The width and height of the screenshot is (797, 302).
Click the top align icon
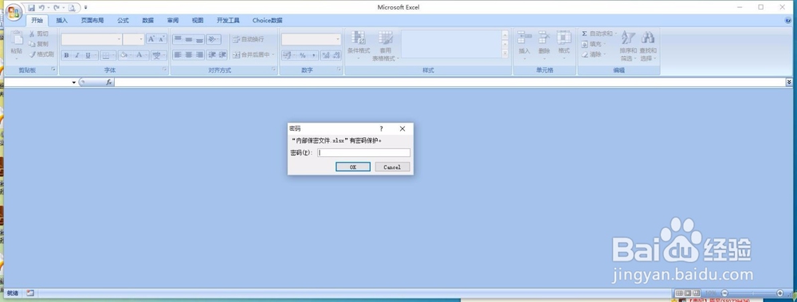pyautogui.click(x=178, y=39)
